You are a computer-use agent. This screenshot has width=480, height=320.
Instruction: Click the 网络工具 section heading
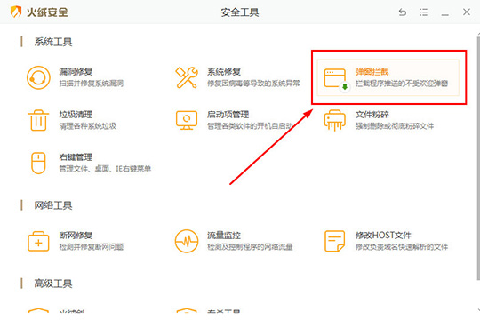pyautogui.click(x=53, y=205)
